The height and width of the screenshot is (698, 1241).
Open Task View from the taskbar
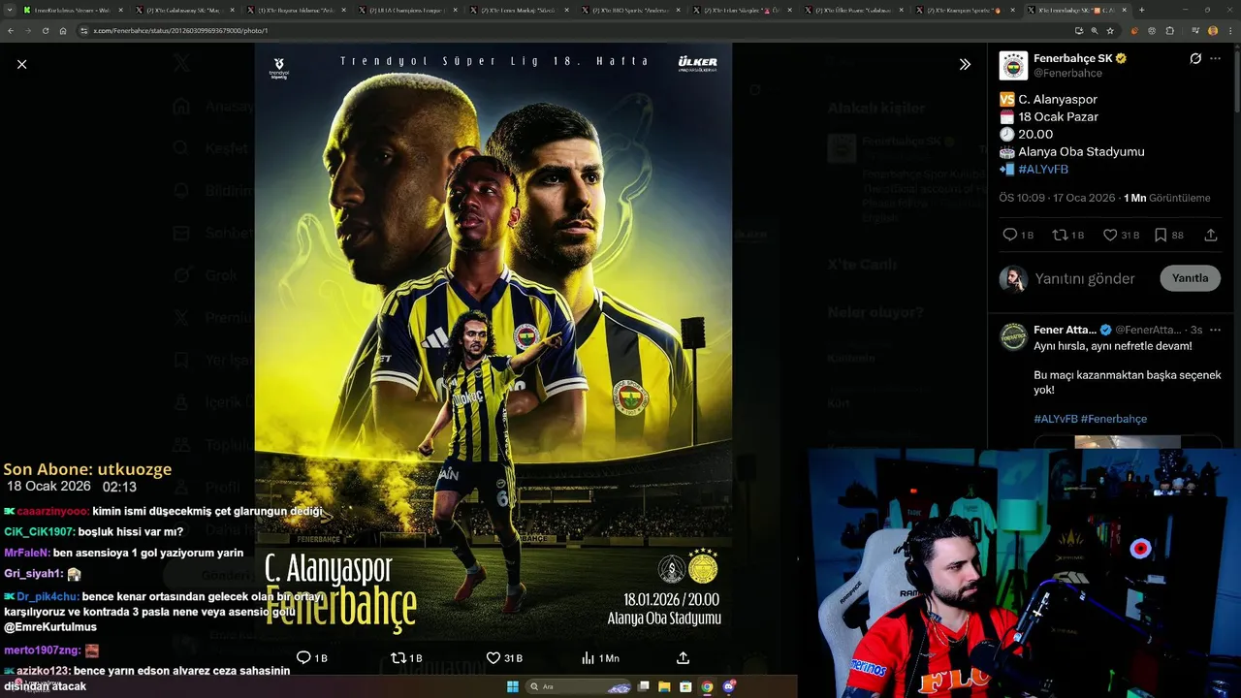click(644, 686)
